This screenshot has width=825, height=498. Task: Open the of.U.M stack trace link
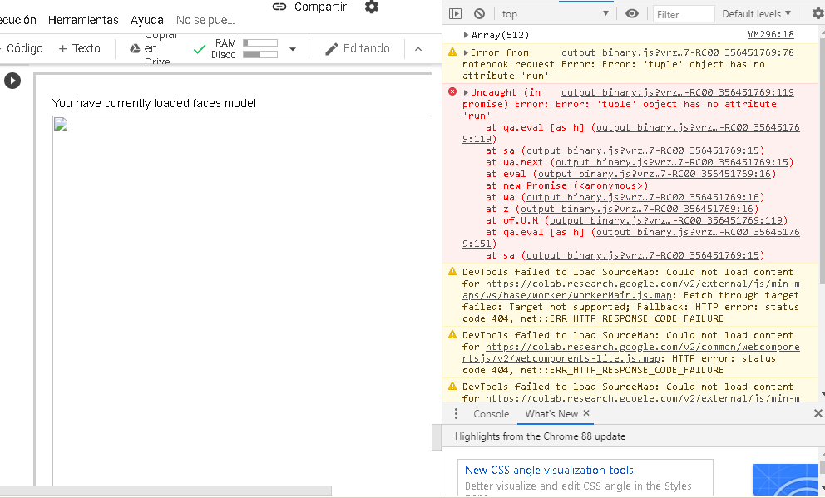(666, 221)
